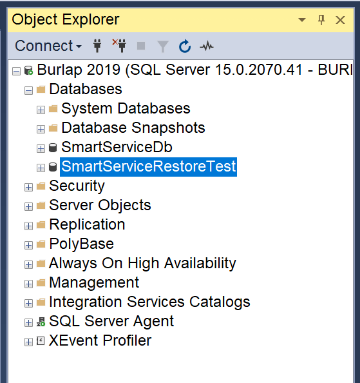Click the SQL Server Agent icon
This screenshot has height=383, width=360.
41,322
